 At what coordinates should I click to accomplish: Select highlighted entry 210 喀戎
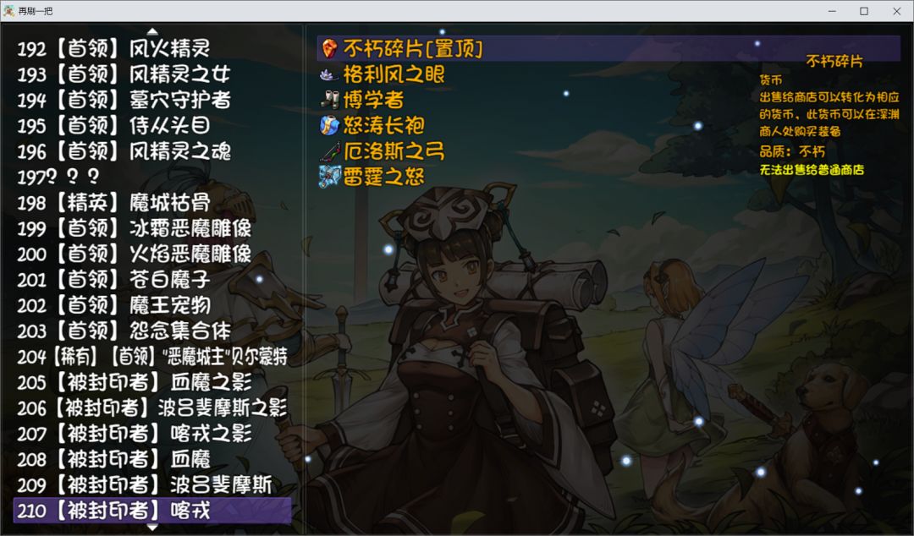[152, 511]
